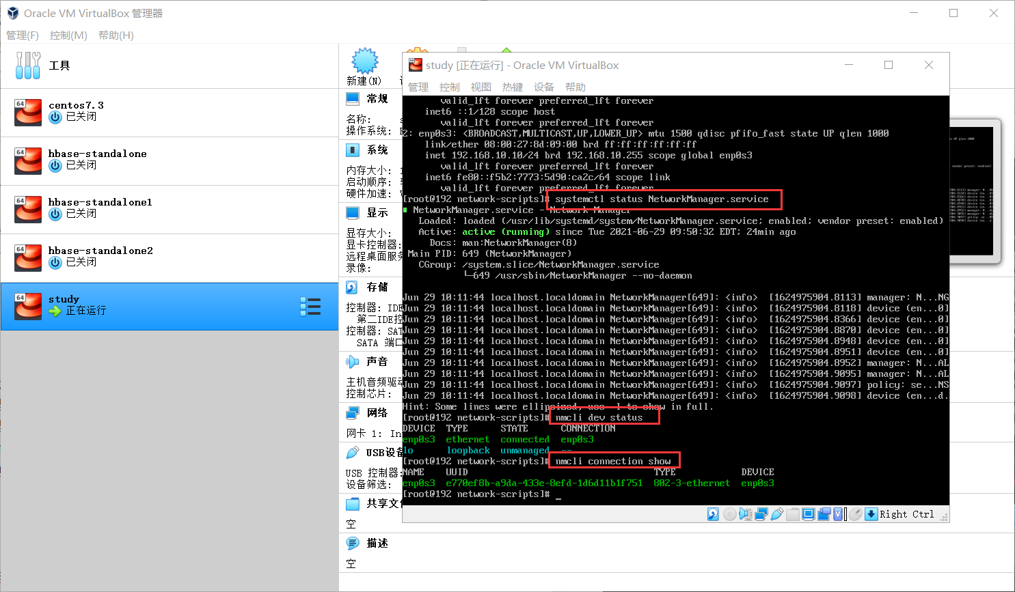This screenshot has height=592, width=1015.
Task: Open the 控制 menu in VM window
Action: (449, 87)
